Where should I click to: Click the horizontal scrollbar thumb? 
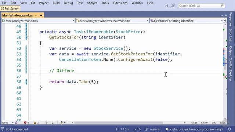point(119,122)
